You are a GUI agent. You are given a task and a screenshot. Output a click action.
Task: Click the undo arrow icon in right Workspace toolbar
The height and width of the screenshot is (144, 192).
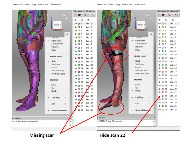click(x=176, y=15)
